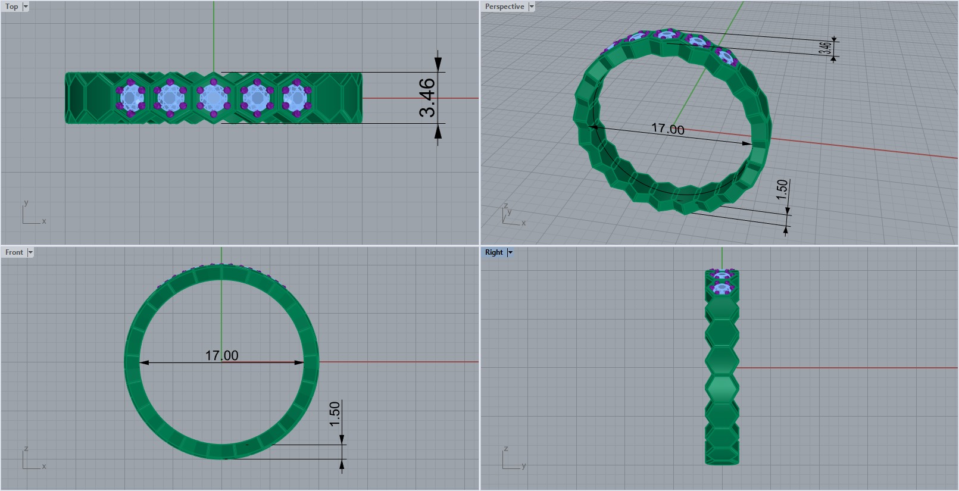The width and height of the screenshot is (959, 491).
Task: Select the center blue gemstone in Top view
Action: click(213, 98)
